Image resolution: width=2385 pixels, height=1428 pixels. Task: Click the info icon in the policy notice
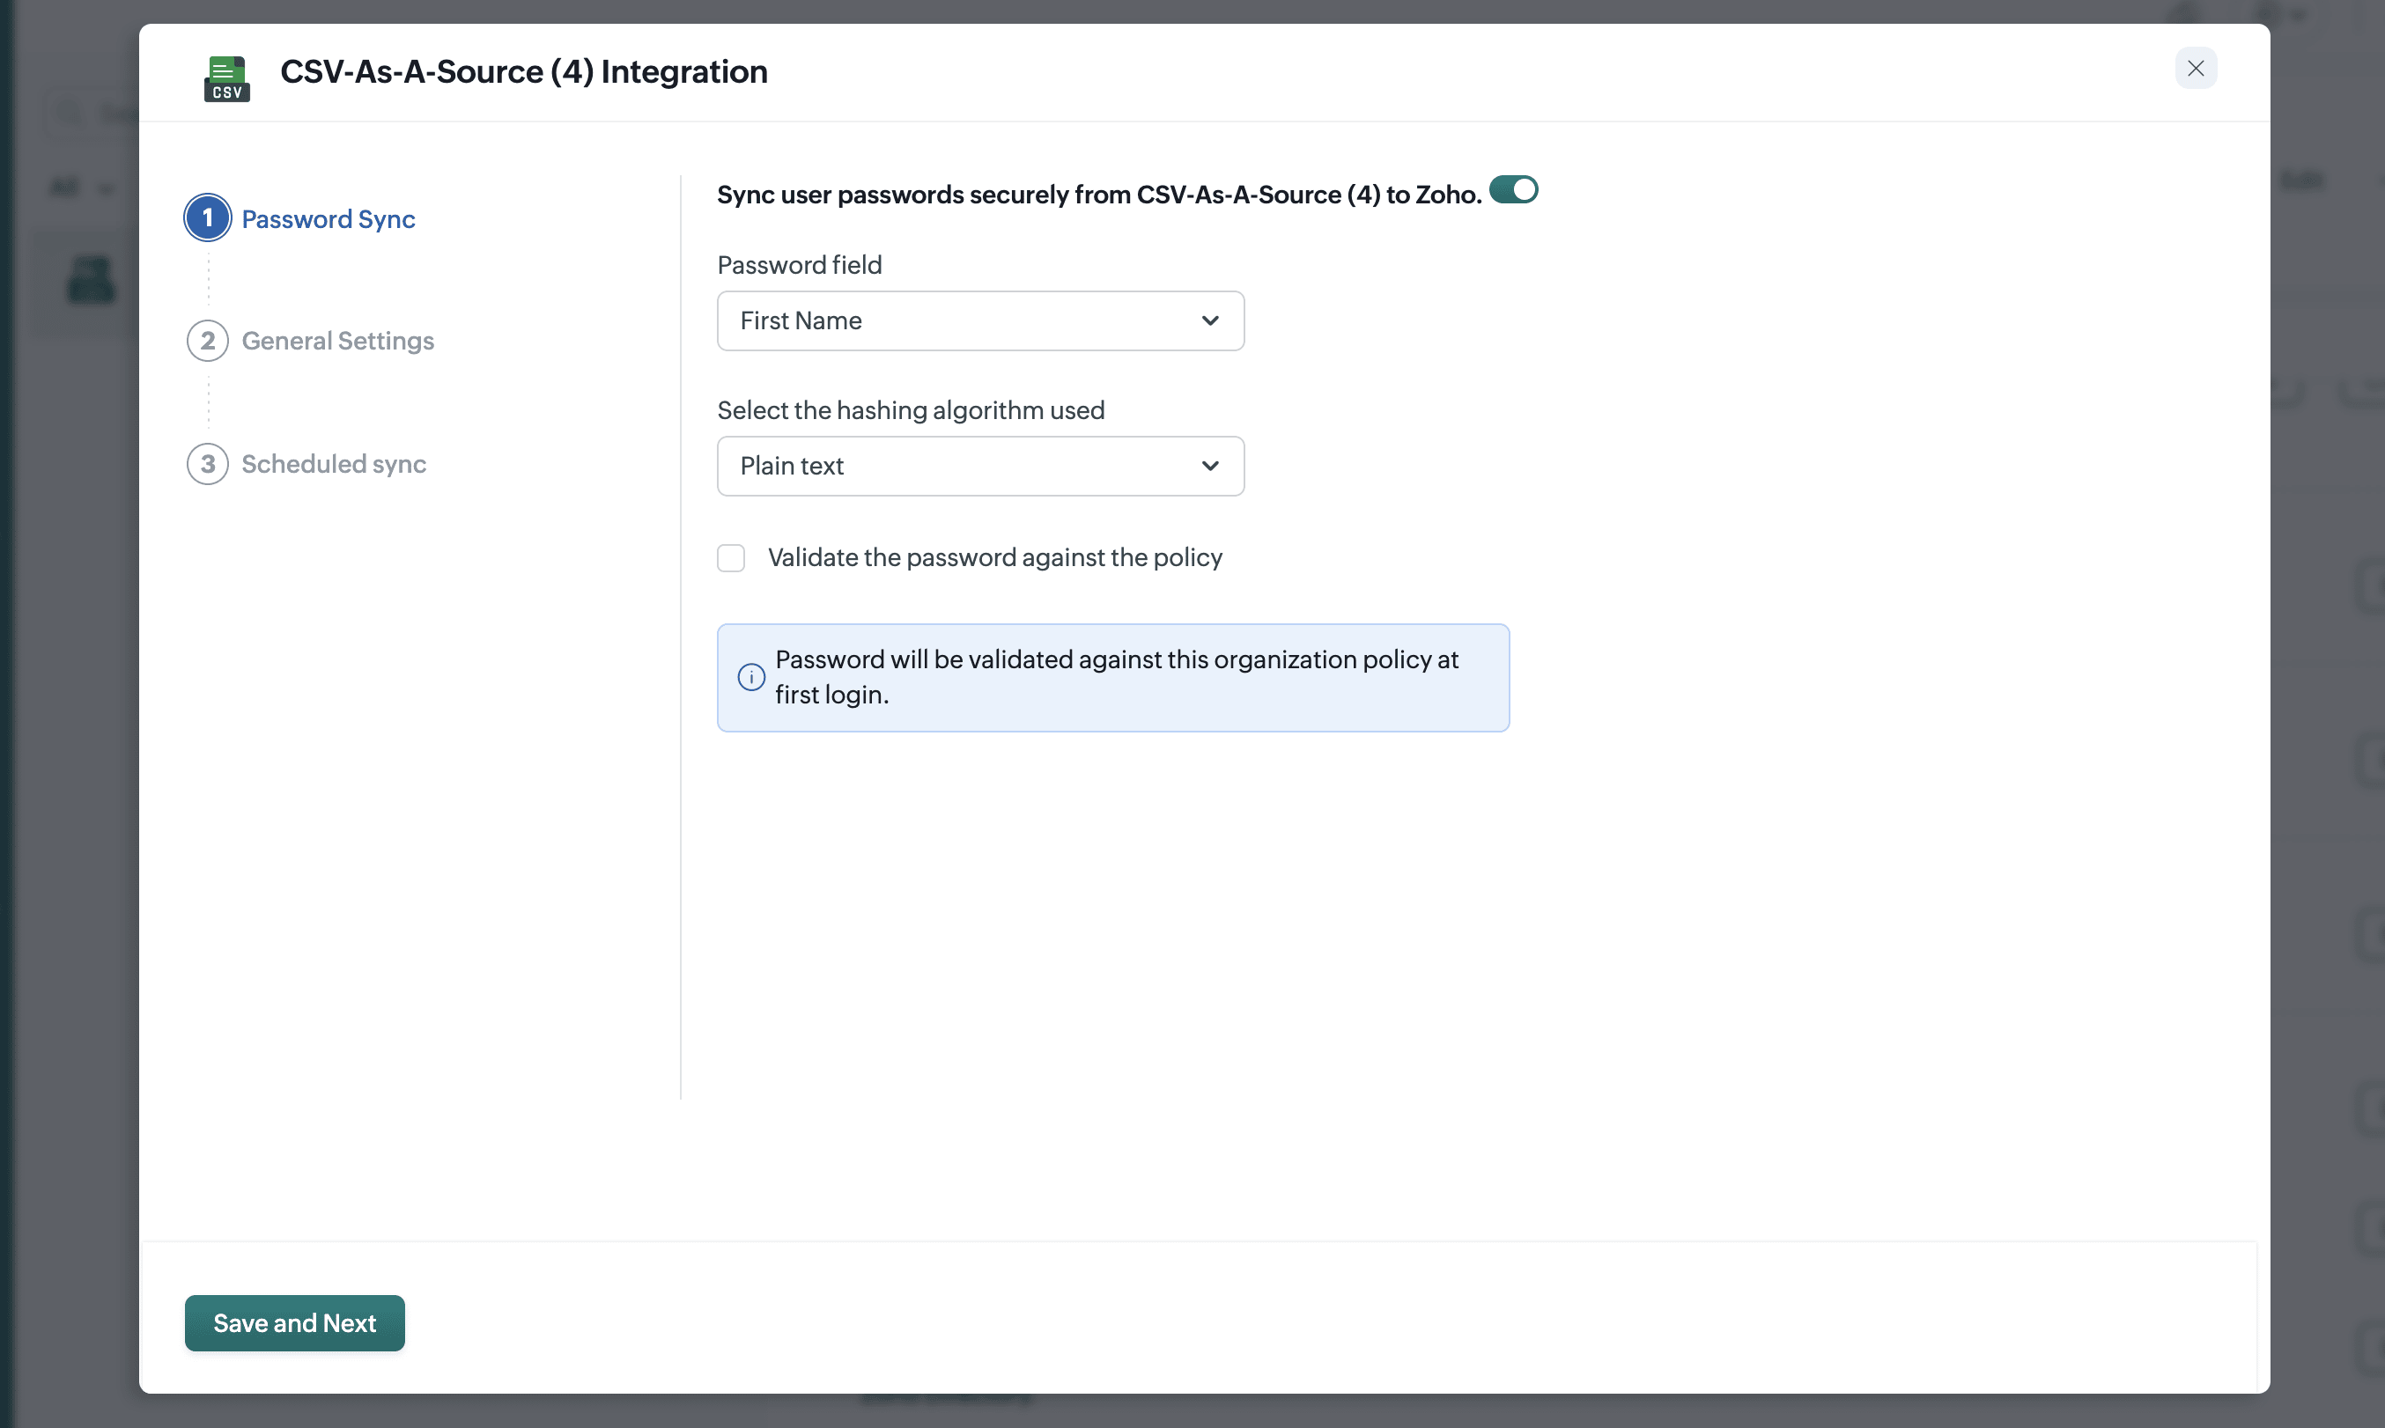pyautogui.click(x=750, y=677)
